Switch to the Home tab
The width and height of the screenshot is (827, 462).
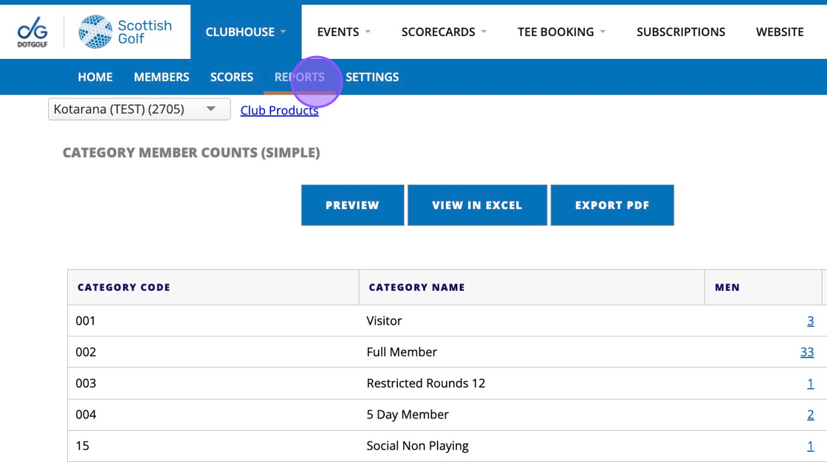click(x=95, y=77)
